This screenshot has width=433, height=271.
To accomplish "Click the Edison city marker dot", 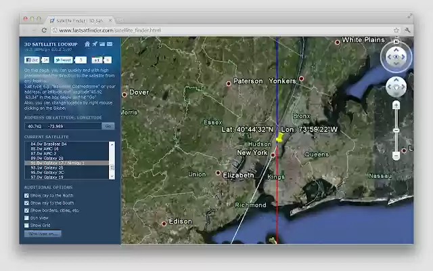I will point(164,224).
